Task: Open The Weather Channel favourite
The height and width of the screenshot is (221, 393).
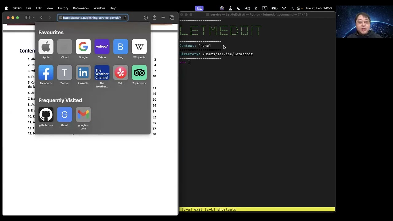Action: pyautogui.click(x=102, y=72)
